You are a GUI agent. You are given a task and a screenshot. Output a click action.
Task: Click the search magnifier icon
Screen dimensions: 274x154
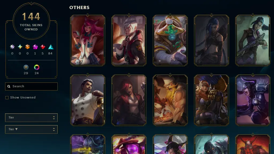pos(9,86)
